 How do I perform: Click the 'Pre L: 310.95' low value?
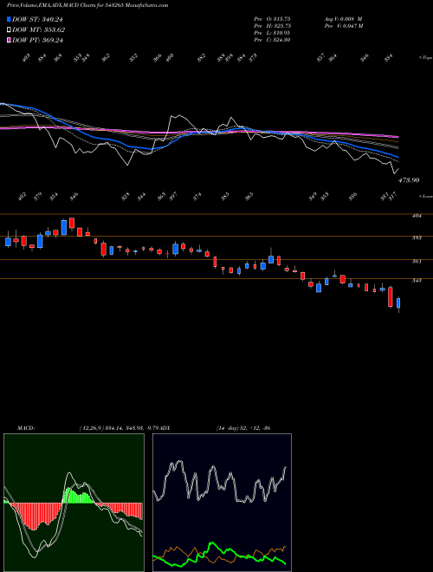[272, 33]
